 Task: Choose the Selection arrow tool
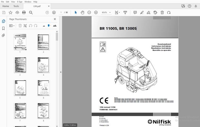(76, 13)
